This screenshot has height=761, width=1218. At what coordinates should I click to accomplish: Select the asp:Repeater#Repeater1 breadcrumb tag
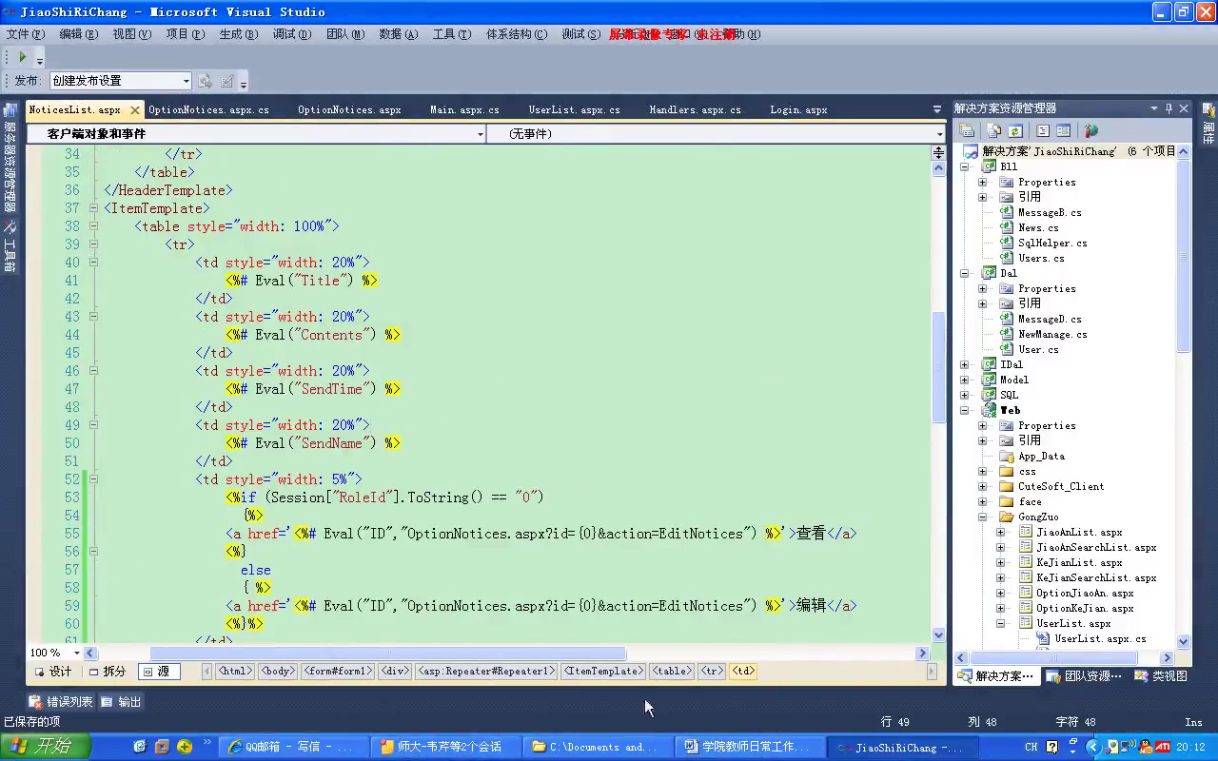[x=486, y=672]
